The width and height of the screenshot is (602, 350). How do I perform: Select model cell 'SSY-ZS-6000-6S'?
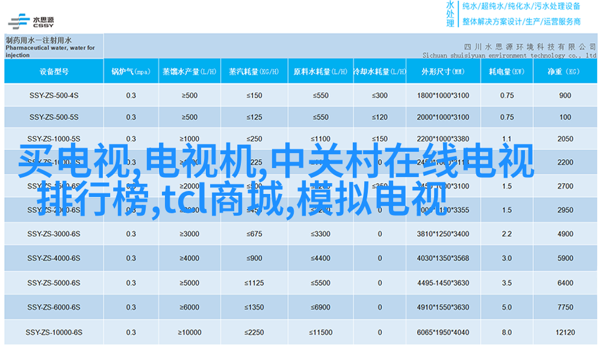coord(54,307)
